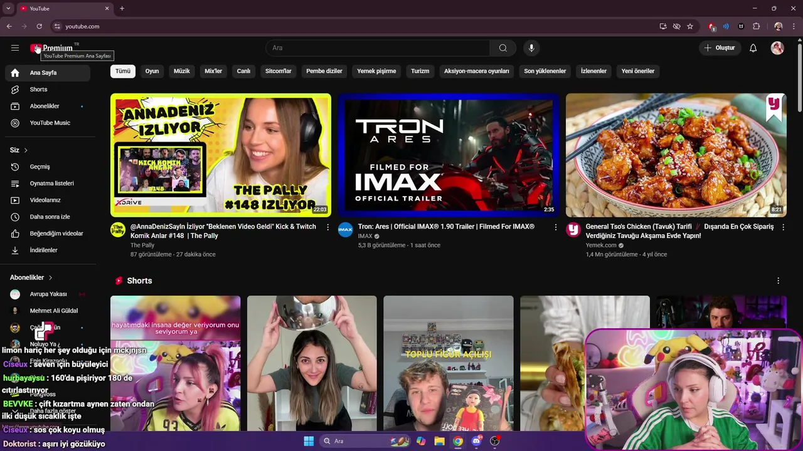Screen dimensions: 803x451
Task: Open the Abonelikler feed in the sidebar
Action: click(48, 106)
